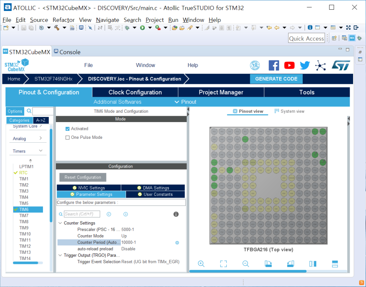The height and width of the screenshot is (287, 366).
Task: Open the Navigate menu
Action: (x=108, y=20)
